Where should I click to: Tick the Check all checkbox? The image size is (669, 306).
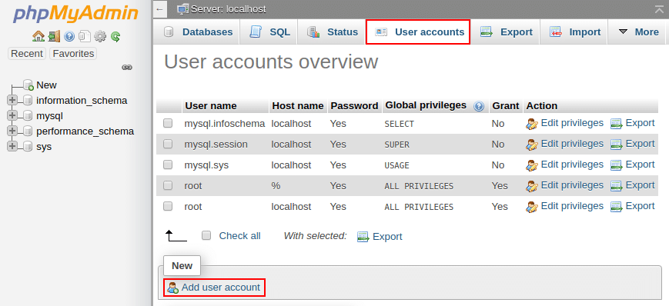[x=206, y=235]
